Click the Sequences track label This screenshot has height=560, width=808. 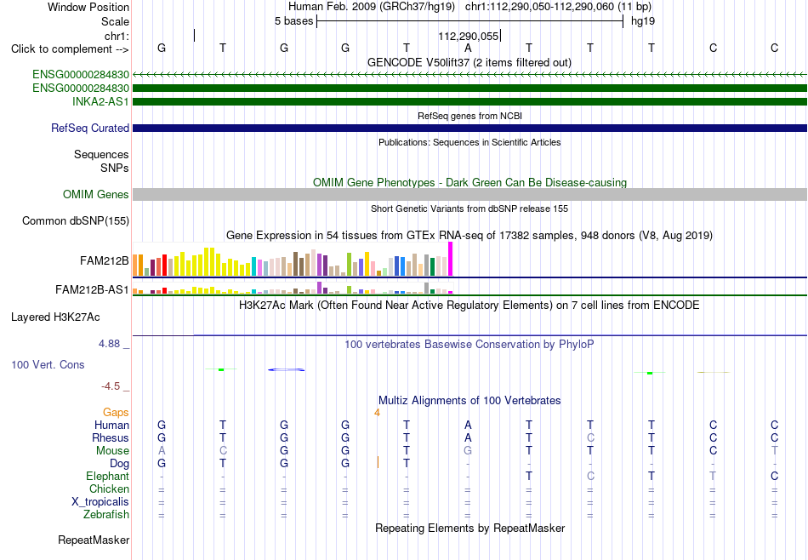point(101,154)
